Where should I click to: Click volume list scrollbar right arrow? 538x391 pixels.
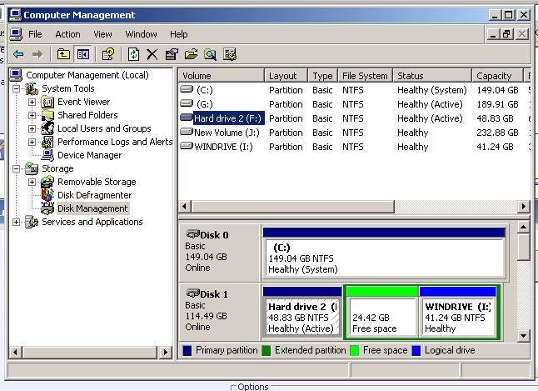pos(524,207)
